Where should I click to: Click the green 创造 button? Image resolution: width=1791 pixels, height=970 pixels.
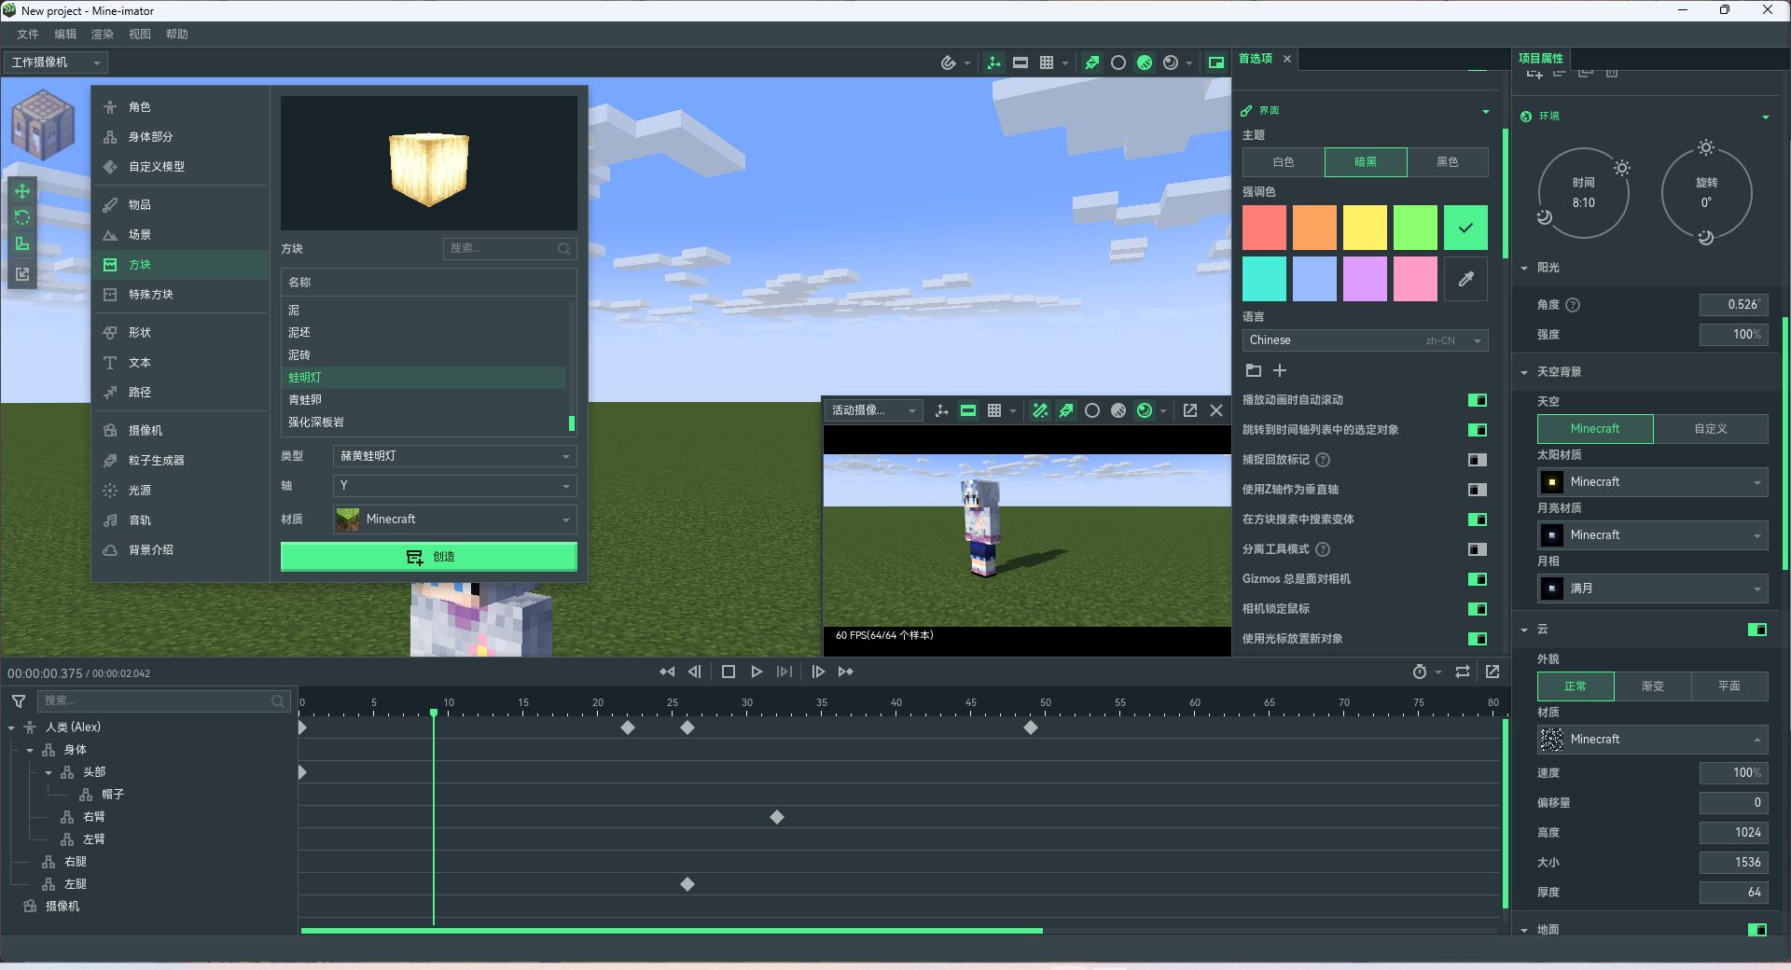click(428, 557)
